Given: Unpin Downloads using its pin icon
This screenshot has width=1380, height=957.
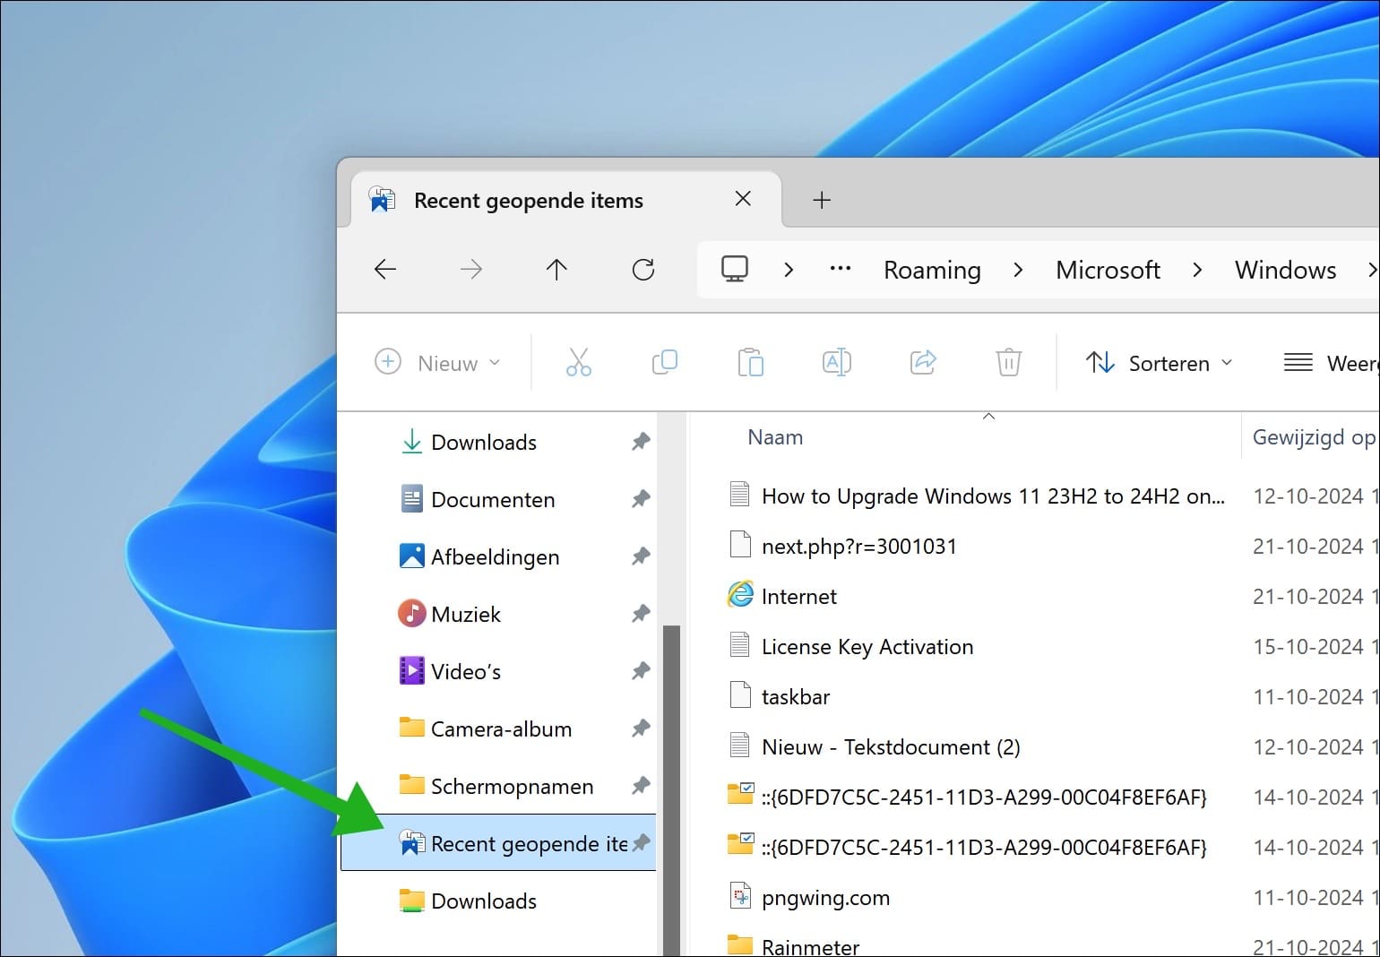Looking at the screenshot, I should [x=641, y=442].
